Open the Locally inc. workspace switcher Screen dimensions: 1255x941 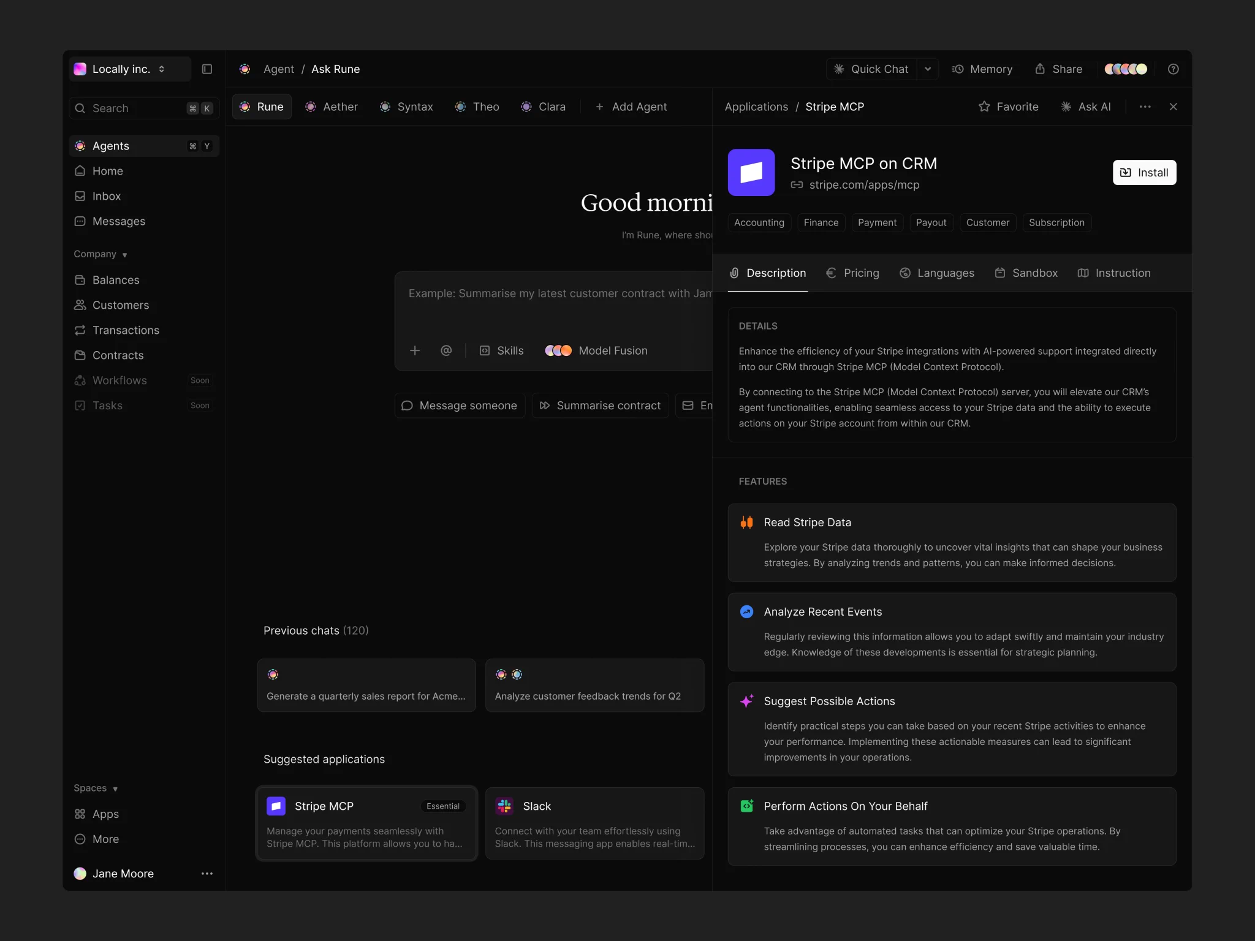pyautogui.click(x=130, y=69)
